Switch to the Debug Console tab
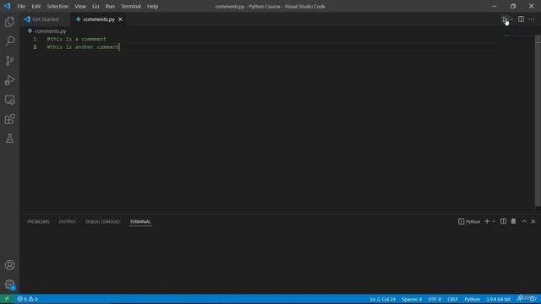This screenshot has height=304, width=541. [102, 221]
